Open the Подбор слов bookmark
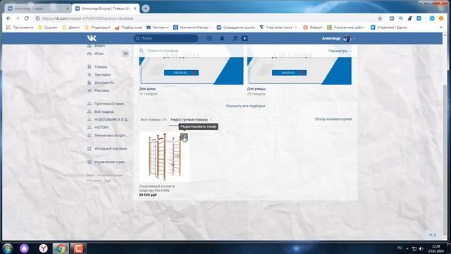The image size is (451, 254). click(x=128, y=28)
